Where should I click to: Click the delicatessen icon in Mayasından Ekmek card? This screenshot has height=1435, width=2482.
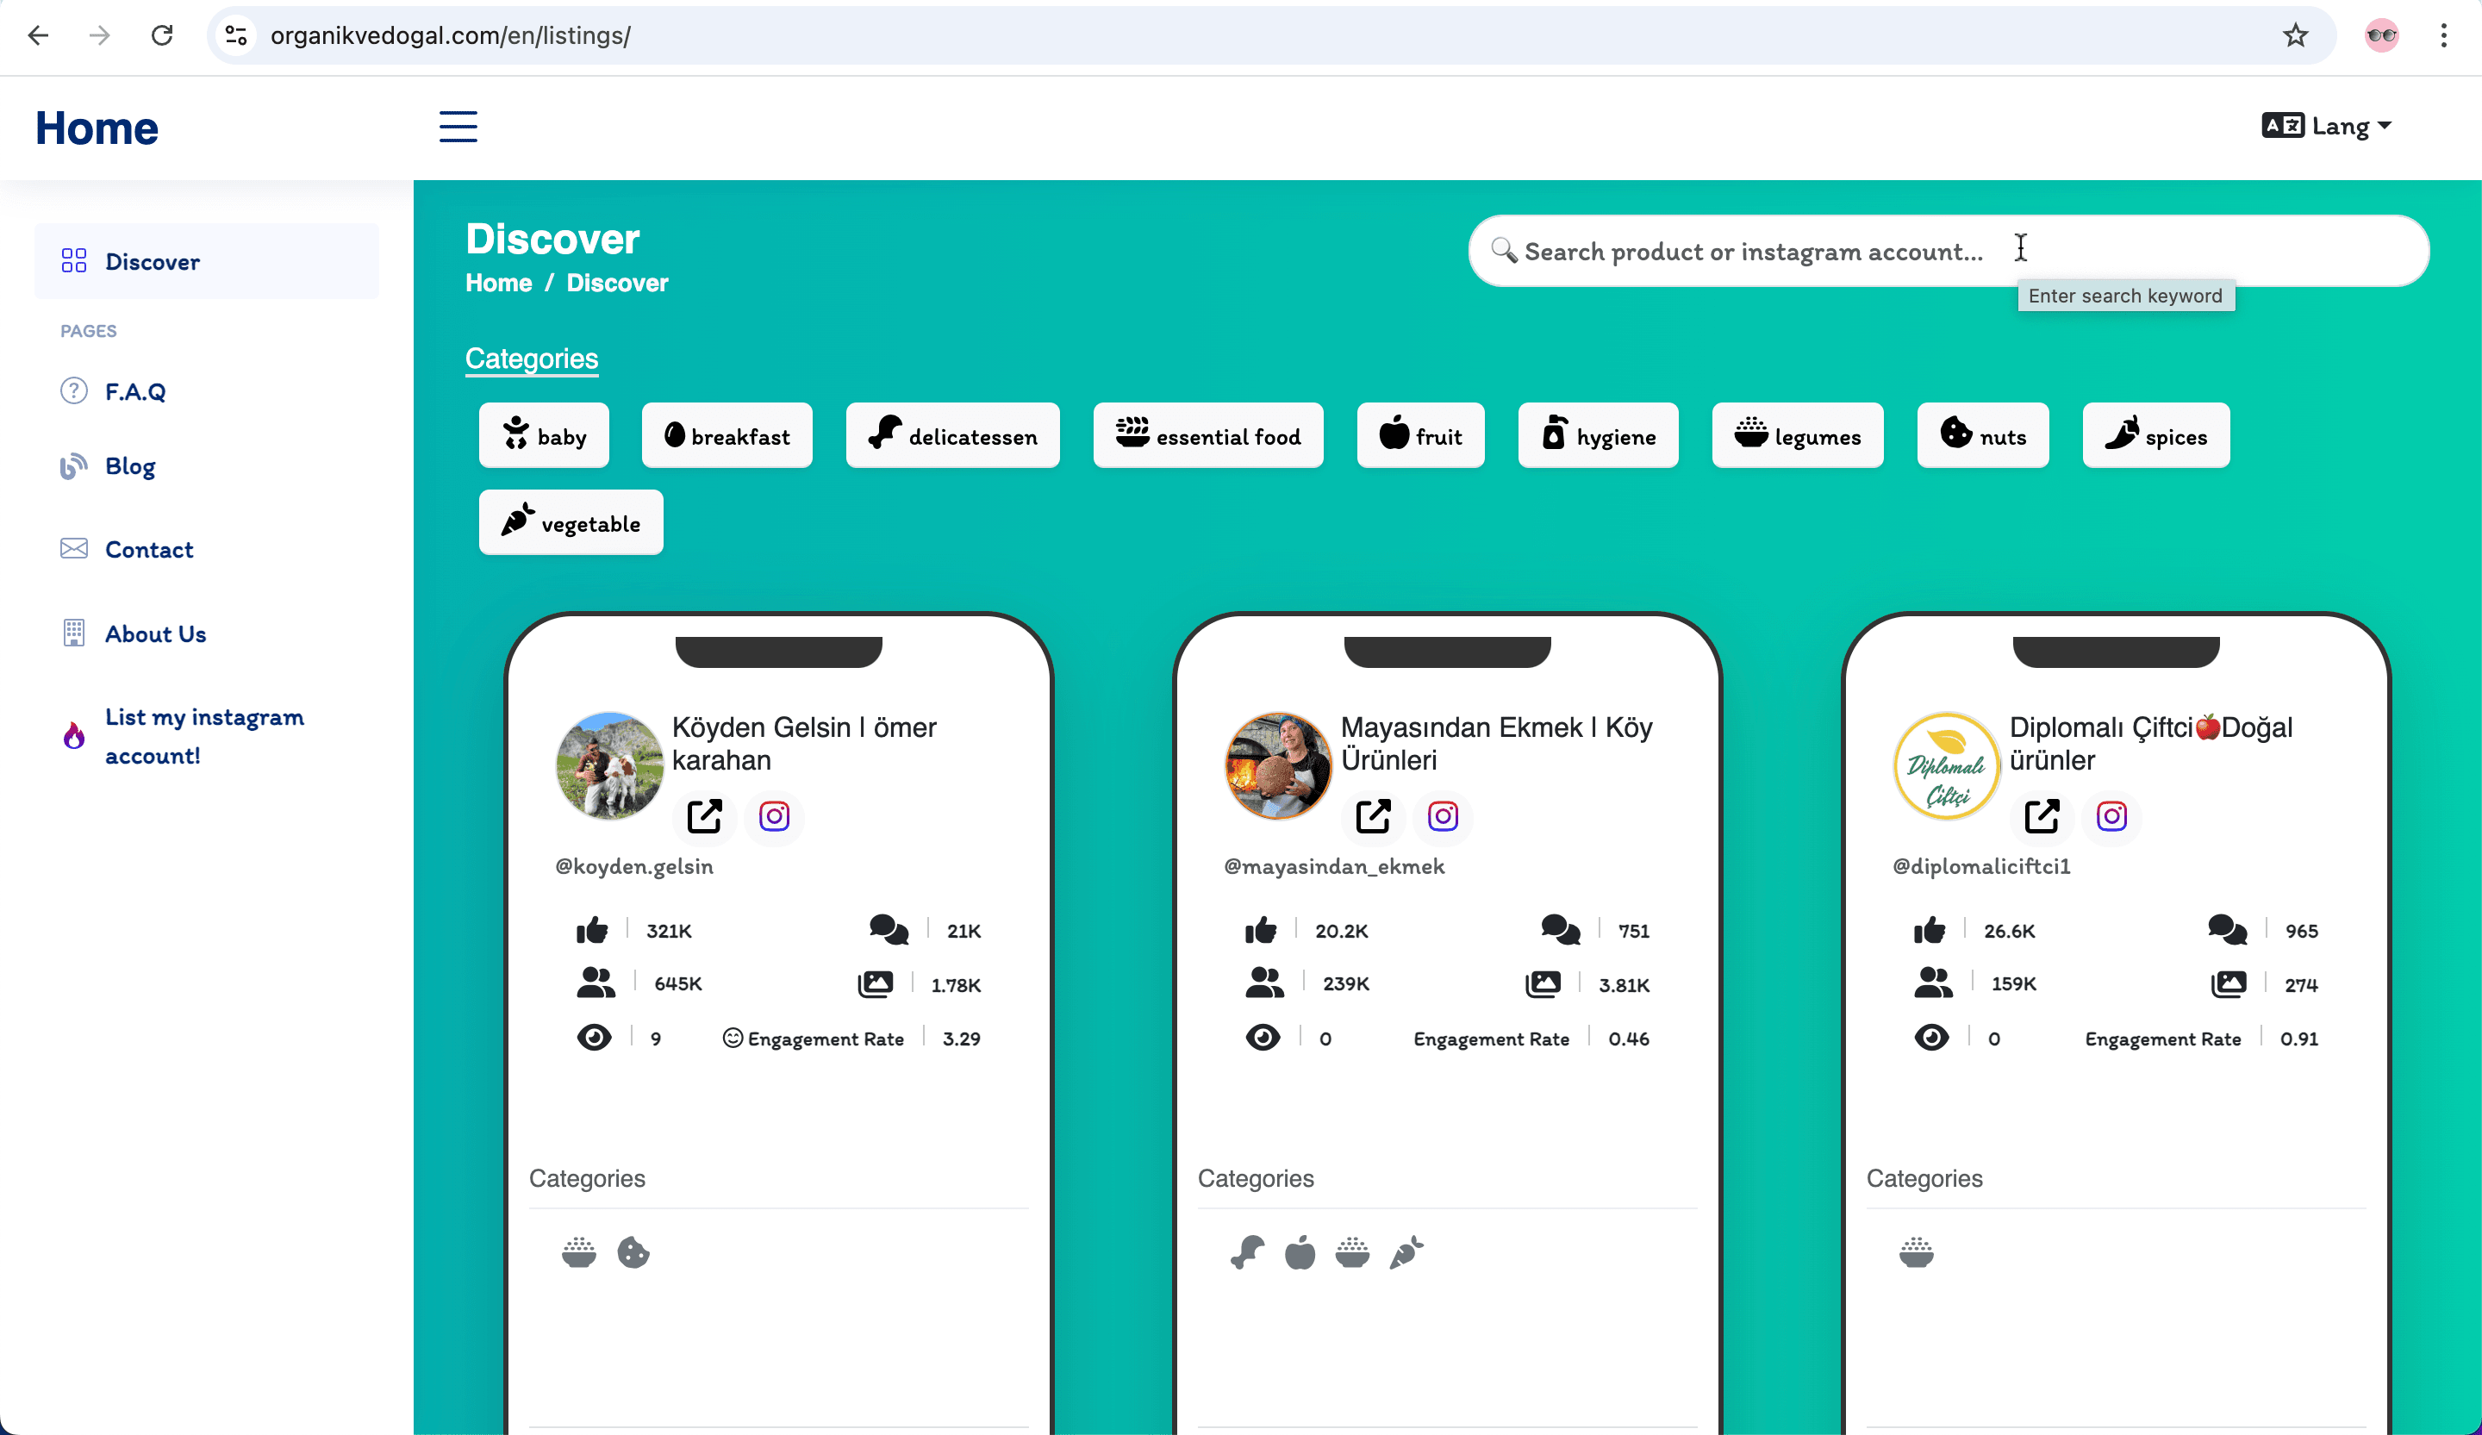[1248, 1253]
